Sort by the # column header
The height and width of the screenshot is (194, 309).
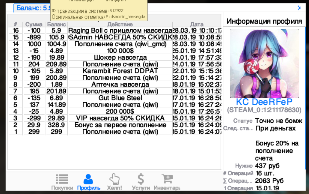(x=15, y=25)
